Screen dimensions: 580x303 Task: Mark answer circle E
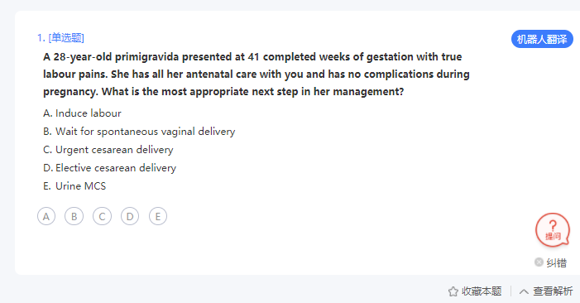click(x=158, y=216)
